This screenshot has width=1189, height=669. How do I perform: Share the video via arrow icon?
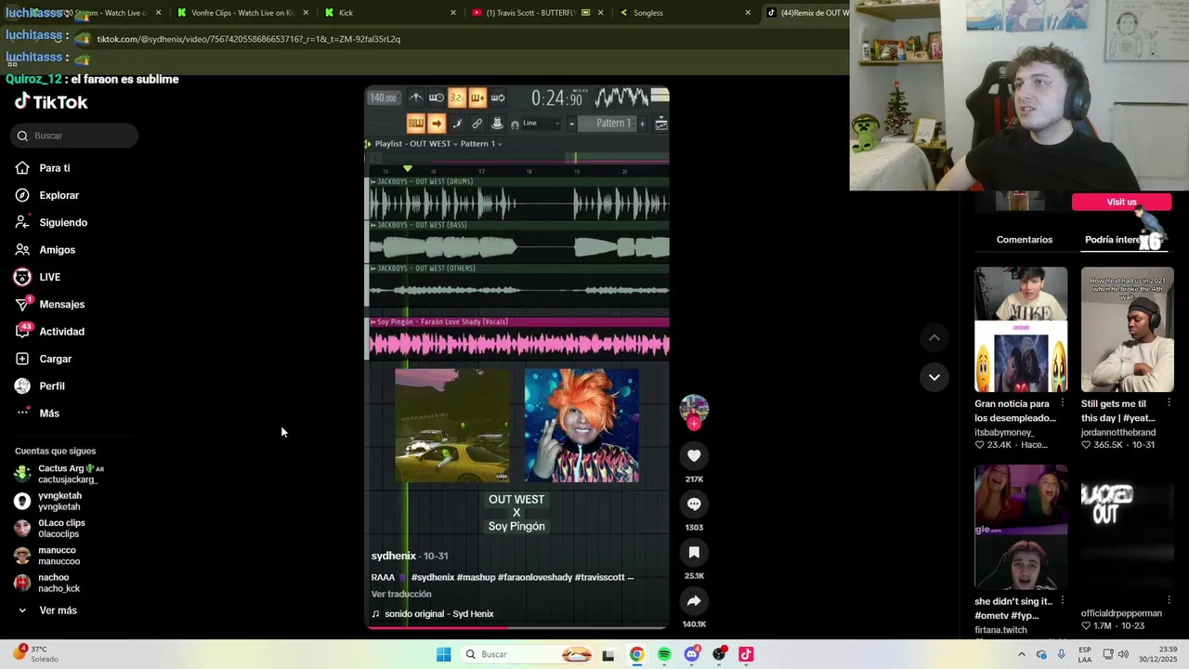pyautogui.click(x=694, y=600)
